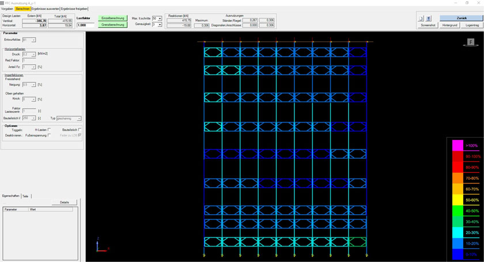This screenshot has height=262, width=484.
Task: Click the view cube F icon
Action: 470,42
